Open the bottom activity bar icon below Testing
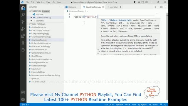Screen dimensions: 188x106 (x=23, y=50)
